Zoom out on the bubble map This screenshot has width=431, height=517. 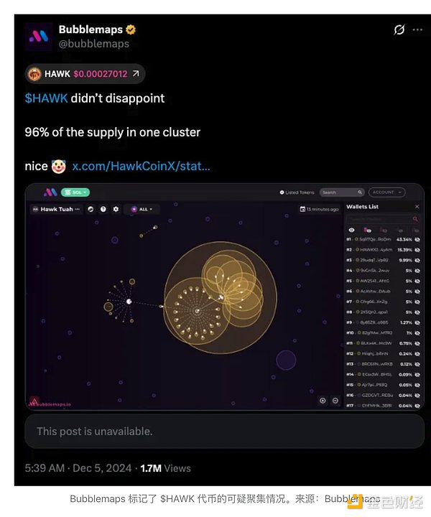pyautogui.click(x=335, y=401)
